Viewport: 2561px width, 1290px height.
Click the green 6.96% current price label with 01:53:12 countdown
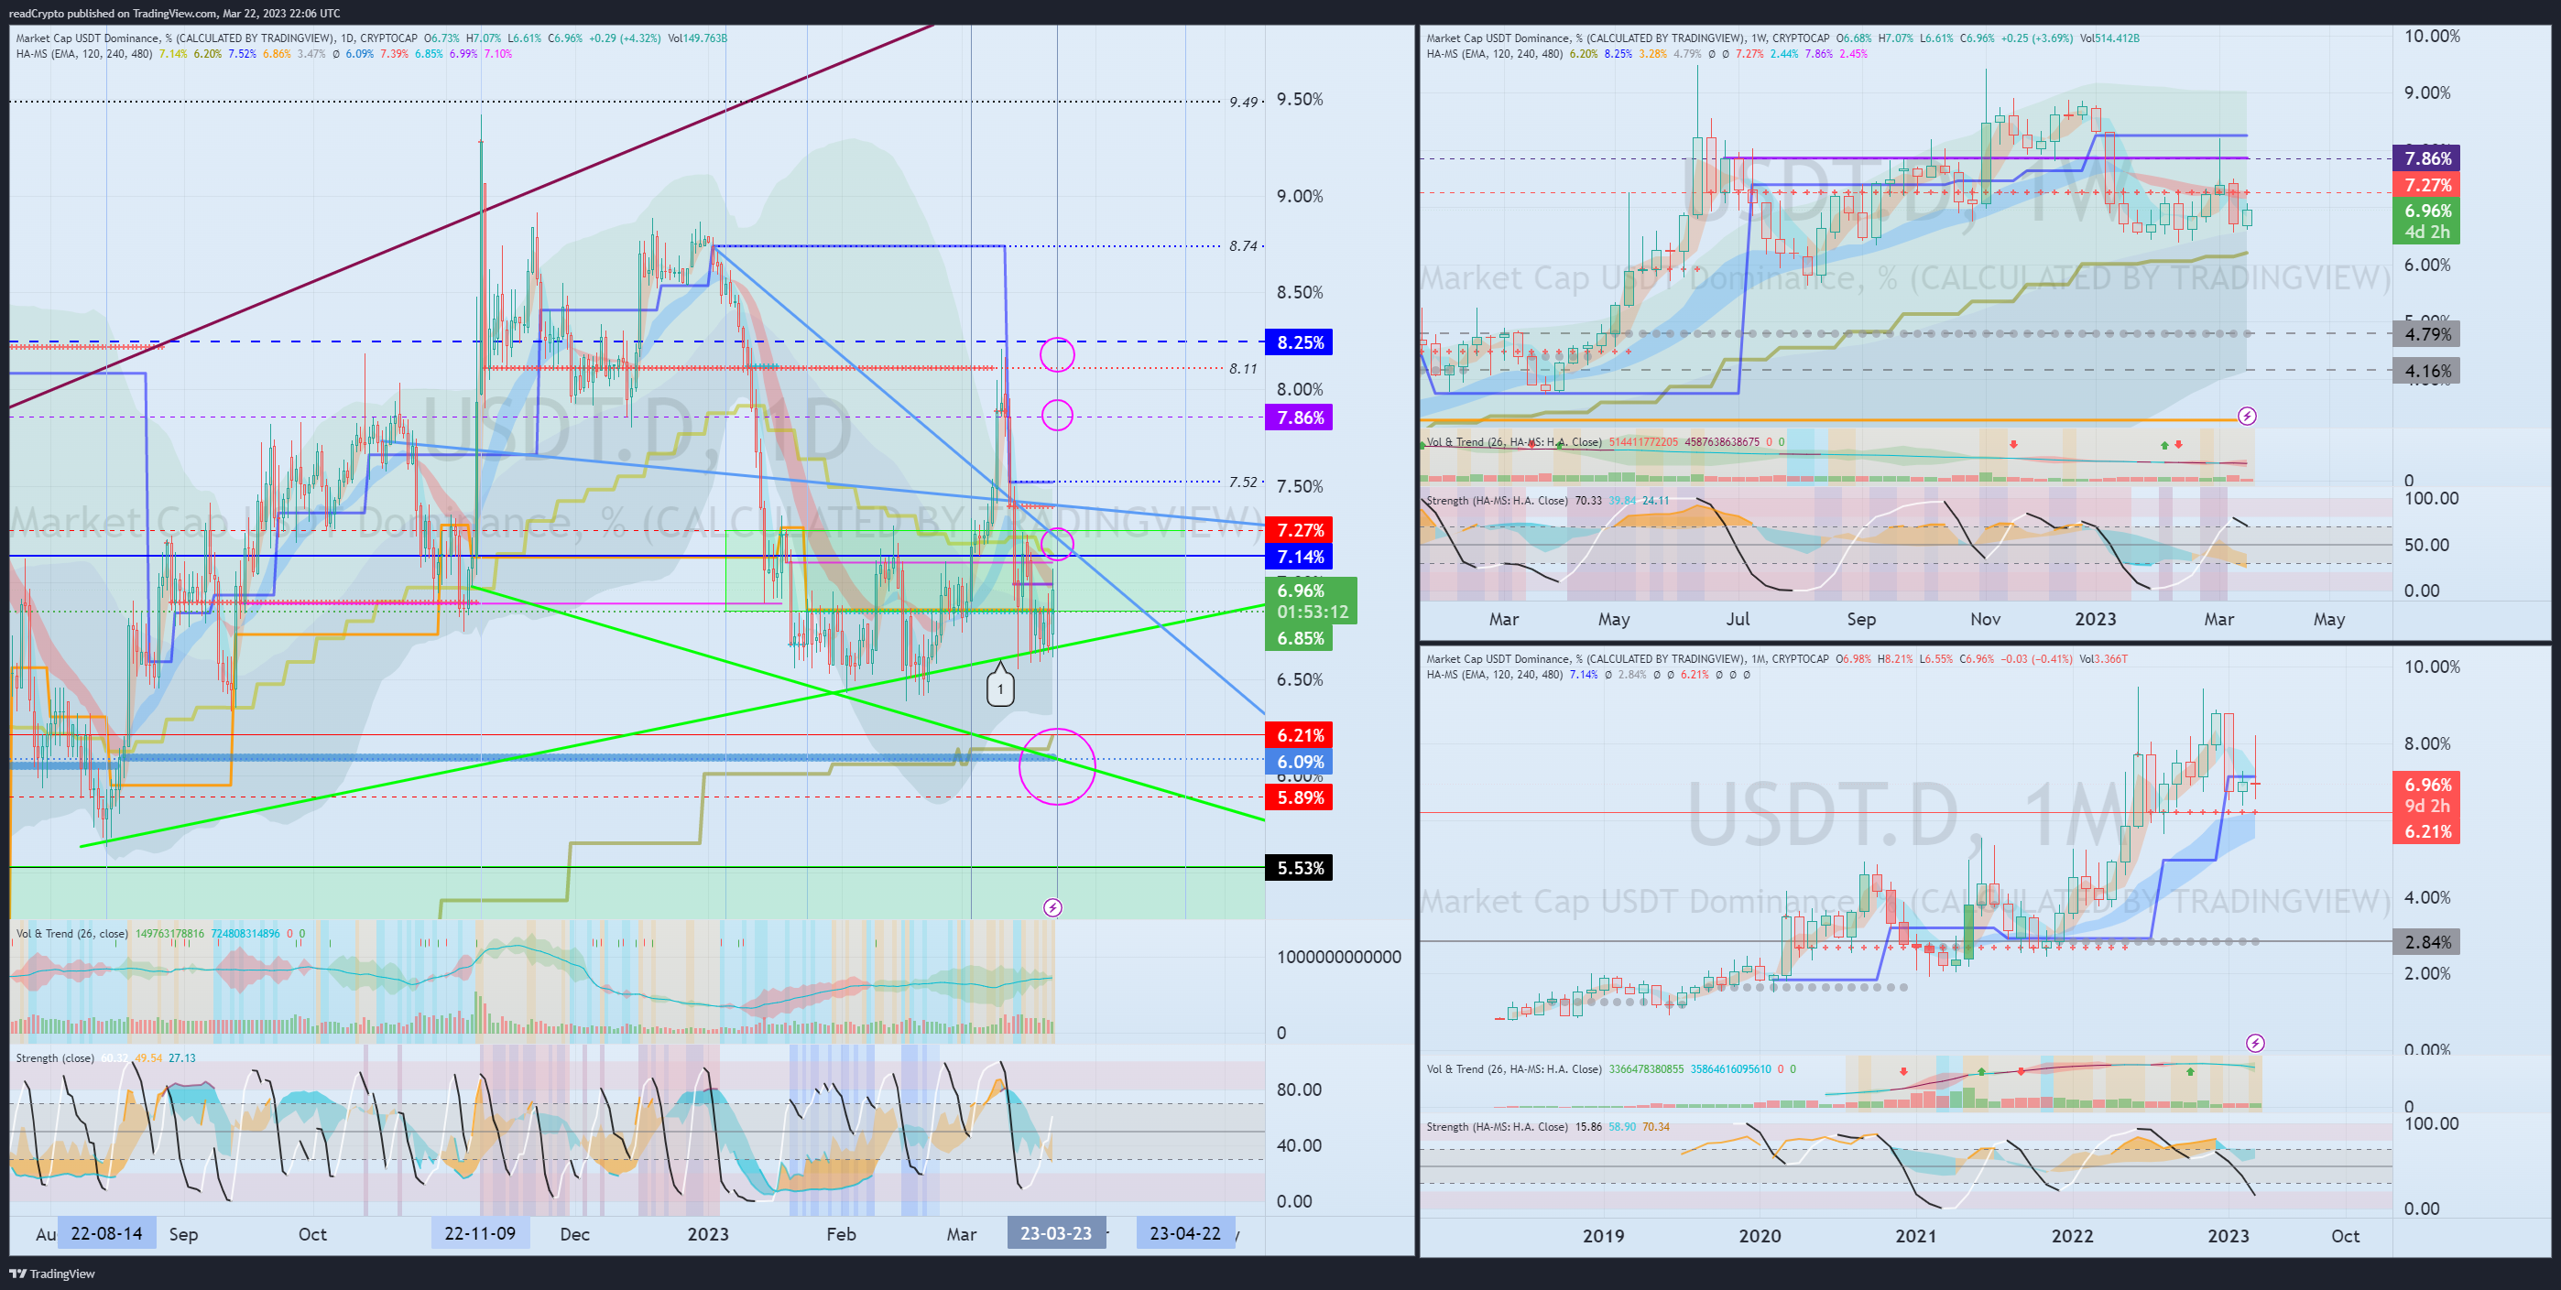[x=1312, y=601]
